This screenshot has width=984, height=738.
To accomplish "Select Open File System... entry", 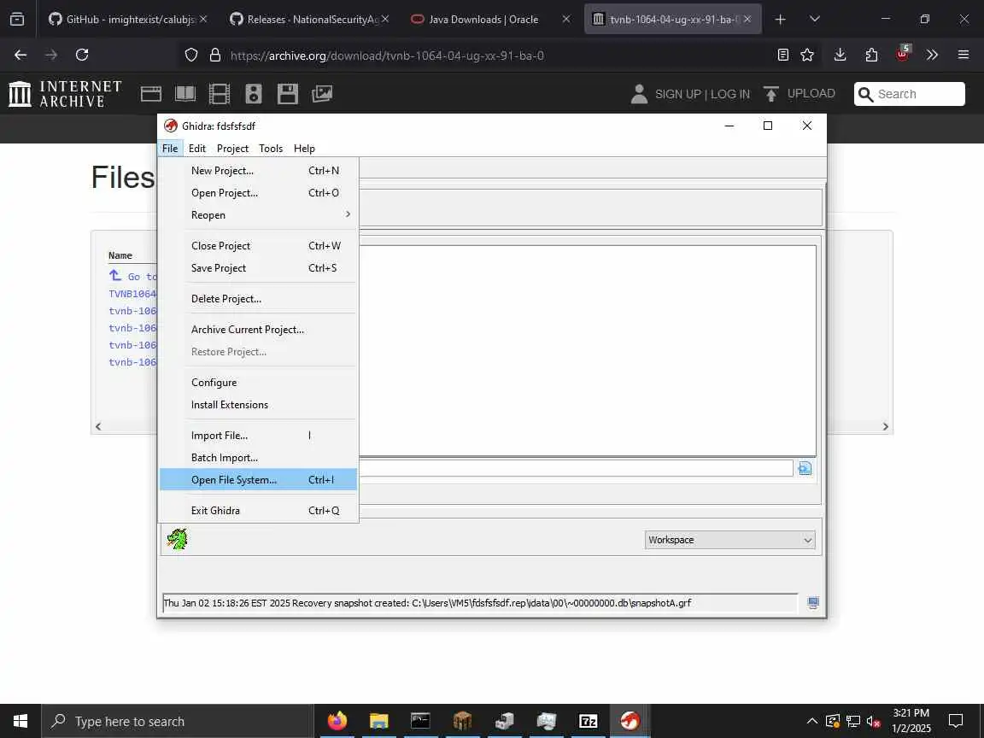I will click(258, 479).
